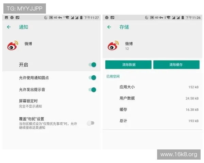The width and height of the screenshot is (204, 163).
Task: Select 通知 page title
Action: (23, 27)
